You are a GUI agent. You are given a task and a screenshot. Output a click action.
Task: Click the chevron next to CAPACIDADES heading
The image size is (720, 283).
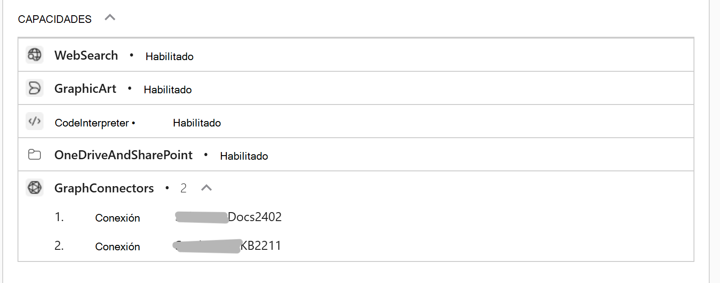110,18
